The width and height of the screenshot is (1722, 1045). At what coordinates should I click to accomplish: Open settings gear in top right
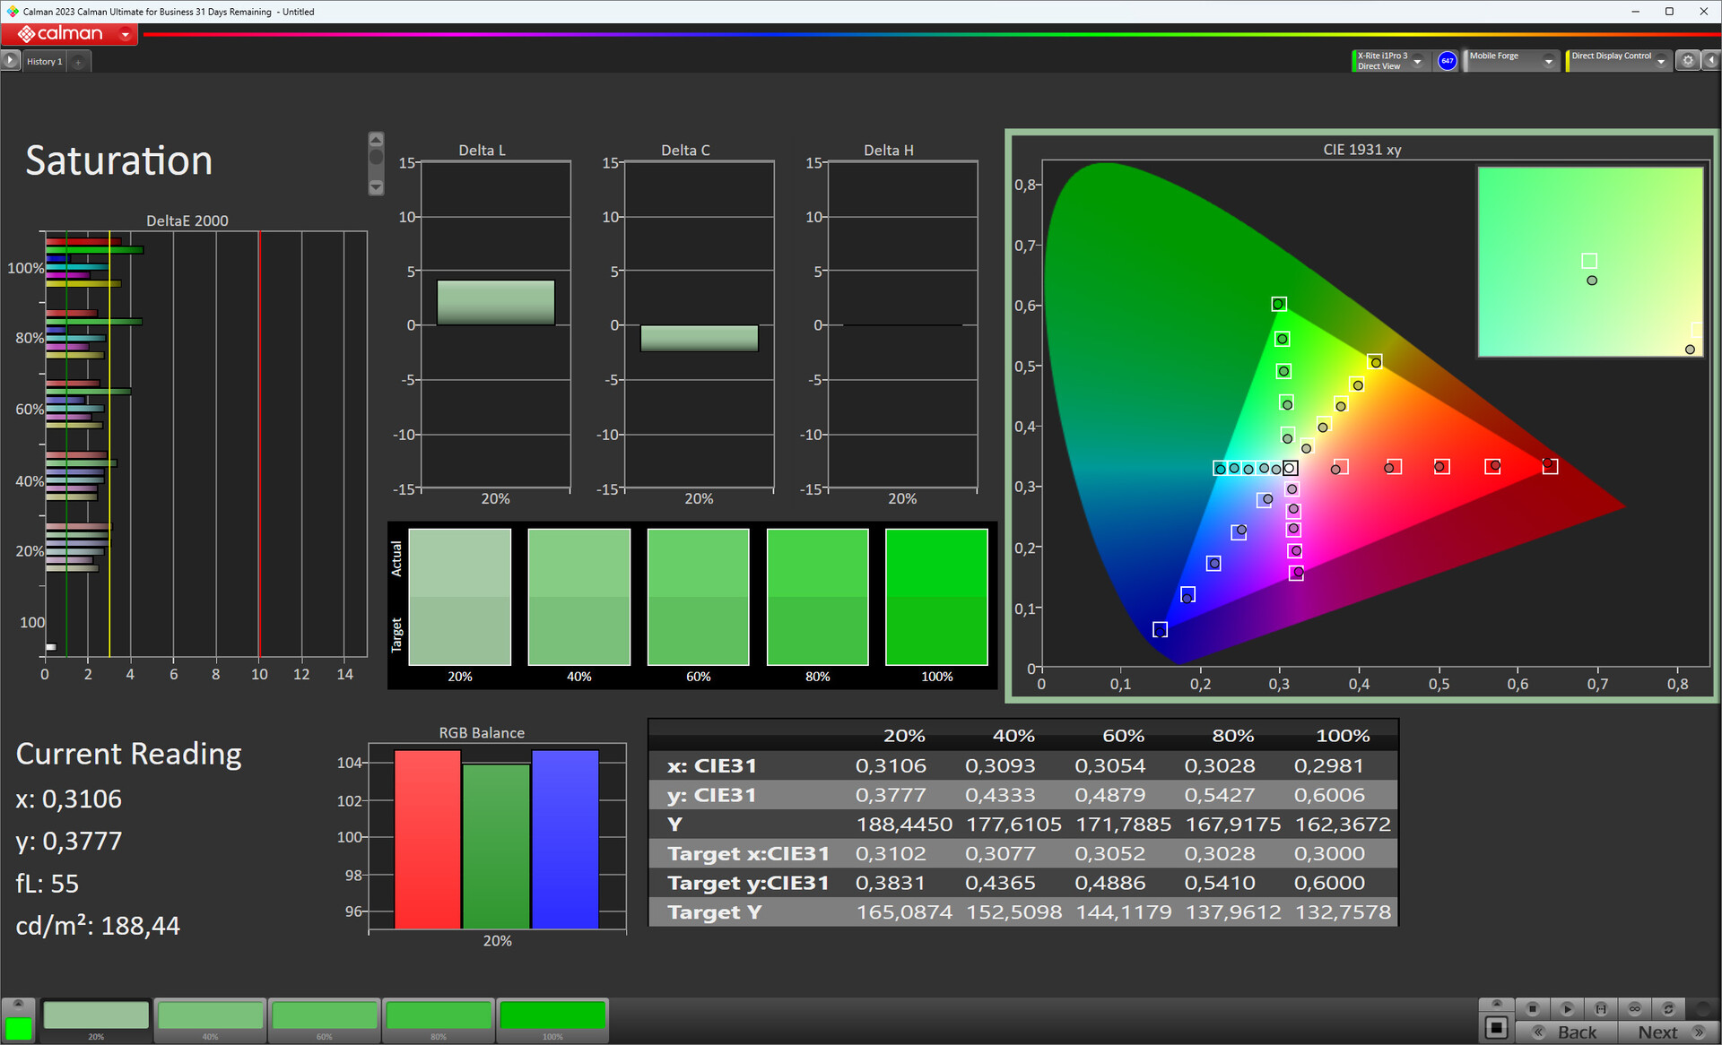[x=1688, y=60]
